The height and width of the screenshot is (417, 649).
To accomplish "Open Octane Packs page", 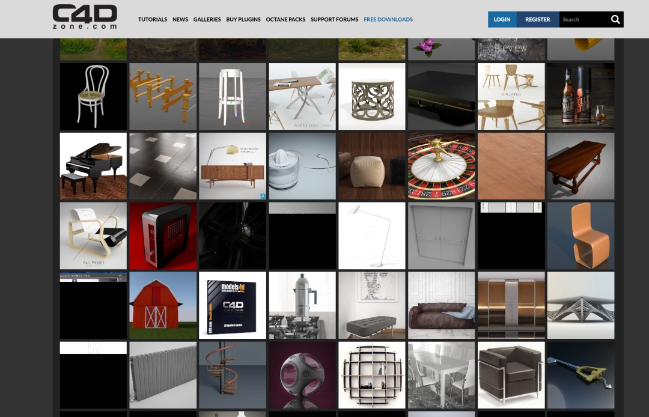I will point(285,19).
